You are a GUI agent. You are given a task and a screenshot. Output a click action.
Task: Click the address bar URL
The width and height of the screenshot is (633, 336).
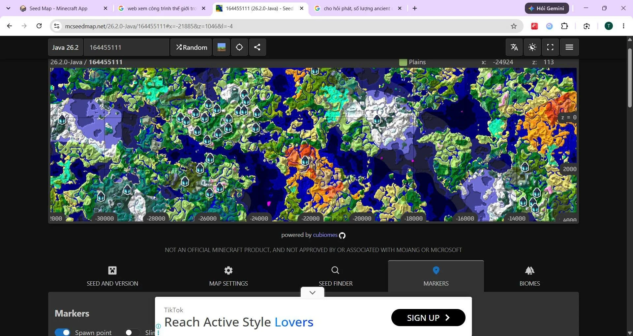tap(149, 26)
